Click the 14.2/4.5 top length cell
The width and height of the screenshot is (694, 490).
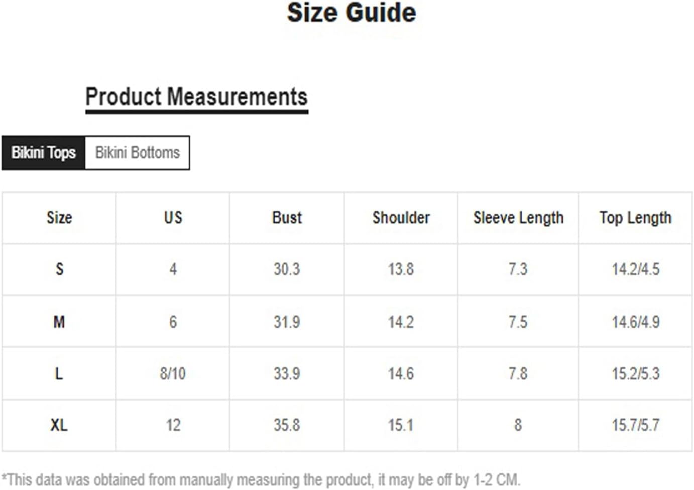(635, 269)
